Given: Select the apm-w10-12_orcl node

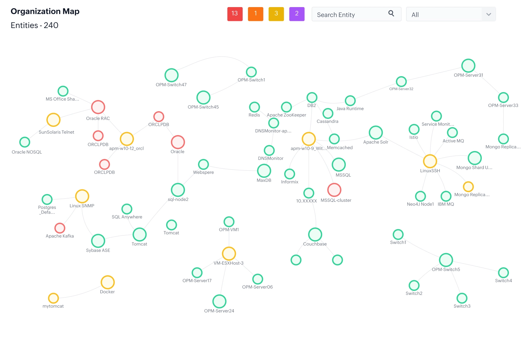Looking at the screenshot, I should tap(127, 139).
